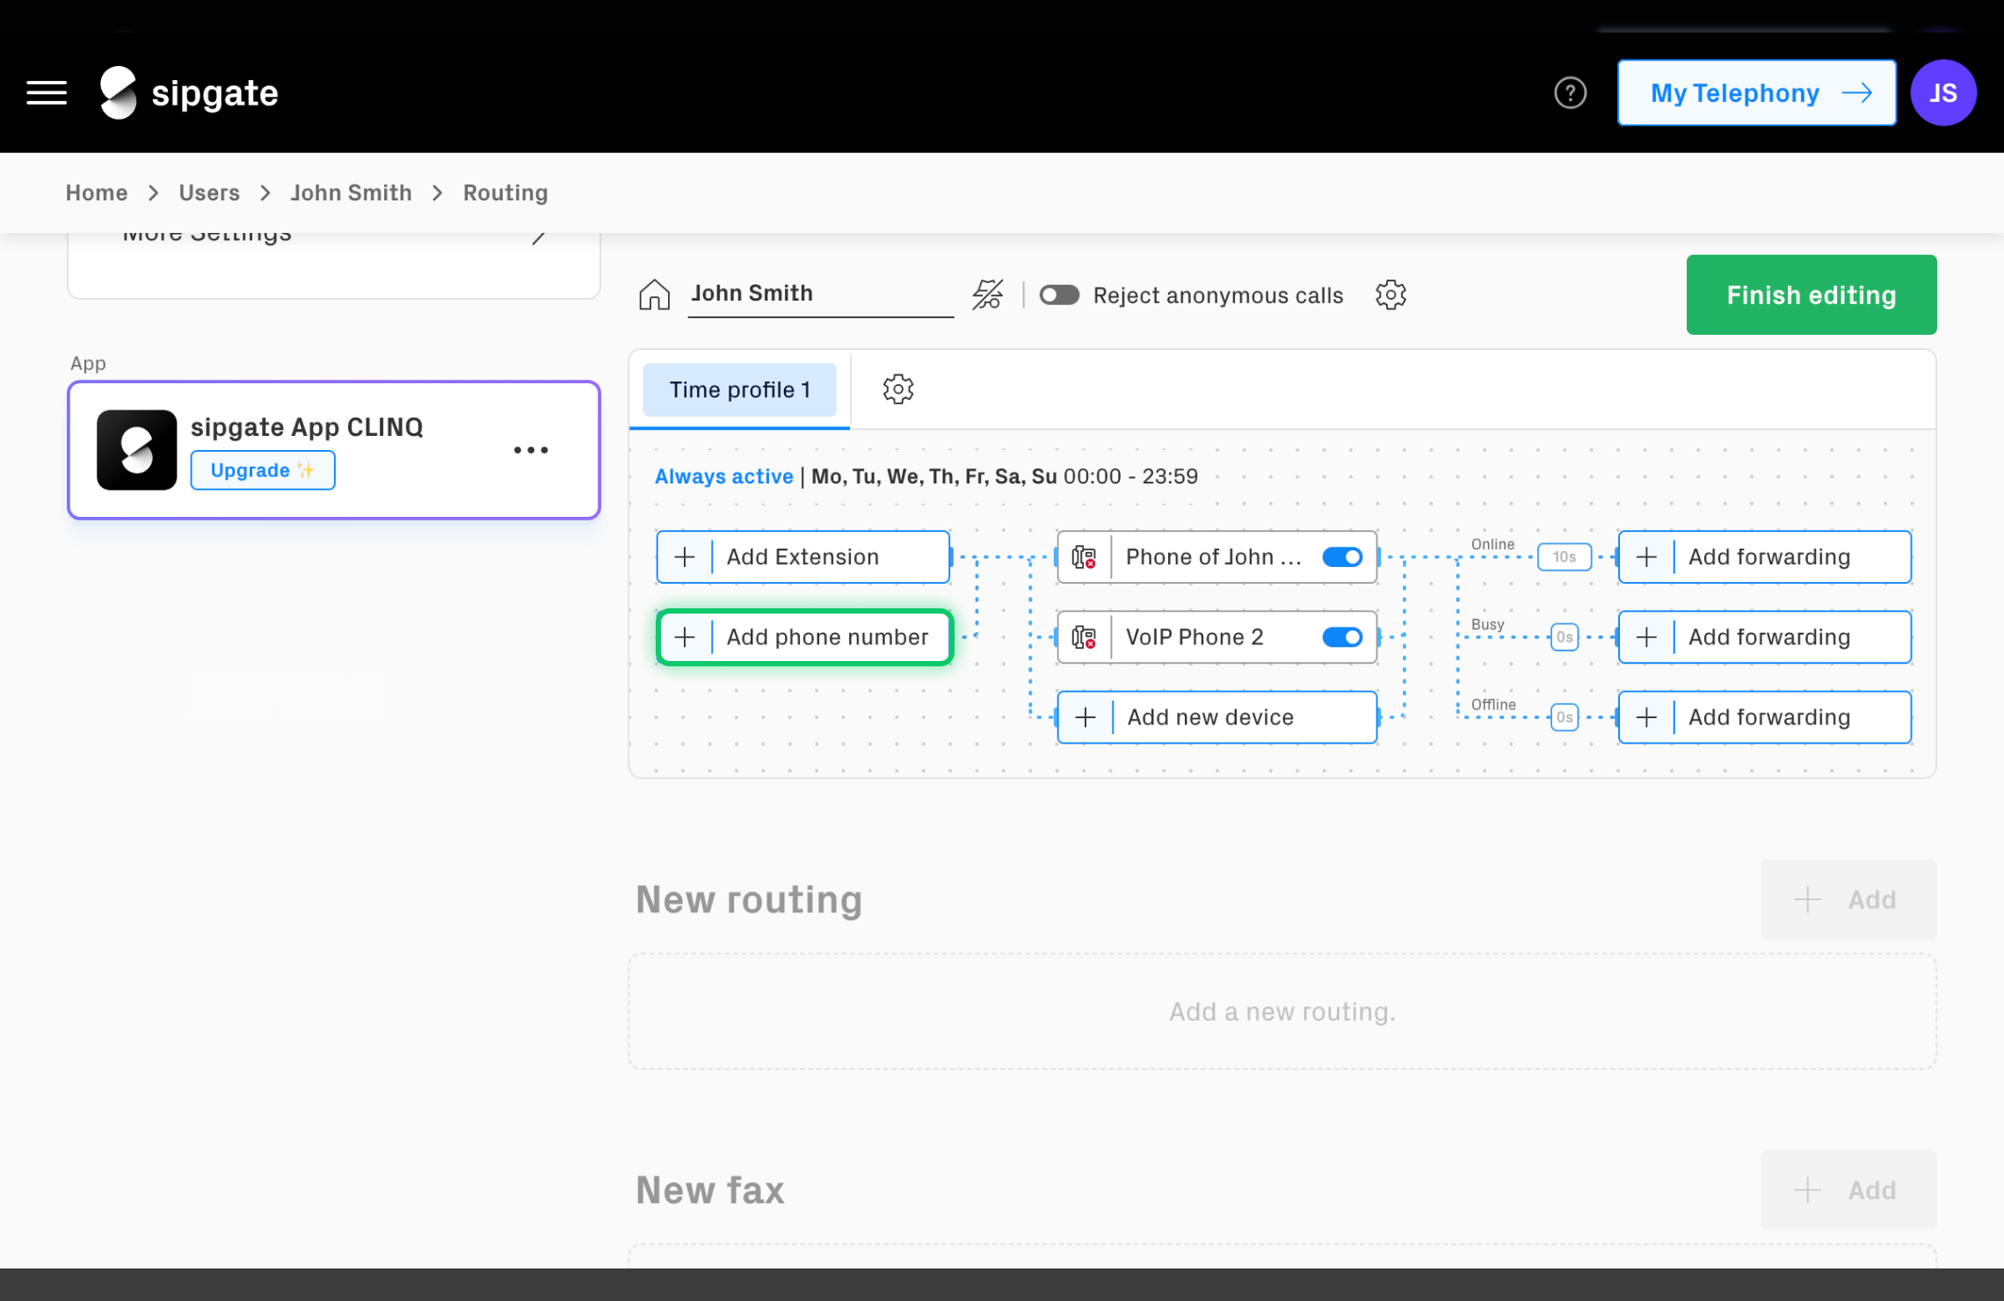This screenshot has height=1301, width=2004.
Task: Click plus icon on Busy Add forwarding
Action: click(x=1646, y=636)
